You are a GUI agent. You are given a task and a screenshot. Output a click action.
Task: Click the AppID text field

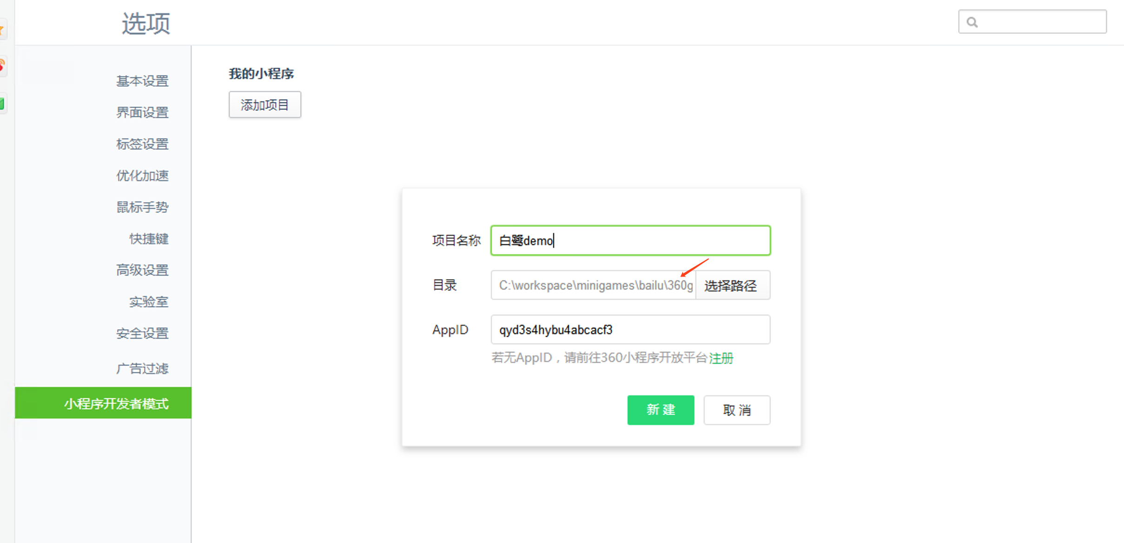pyautogui.click(x=630, y=330)
